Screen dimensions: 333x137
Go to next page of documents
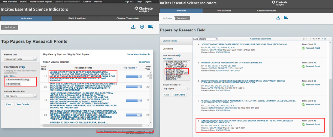click(322, 39)
